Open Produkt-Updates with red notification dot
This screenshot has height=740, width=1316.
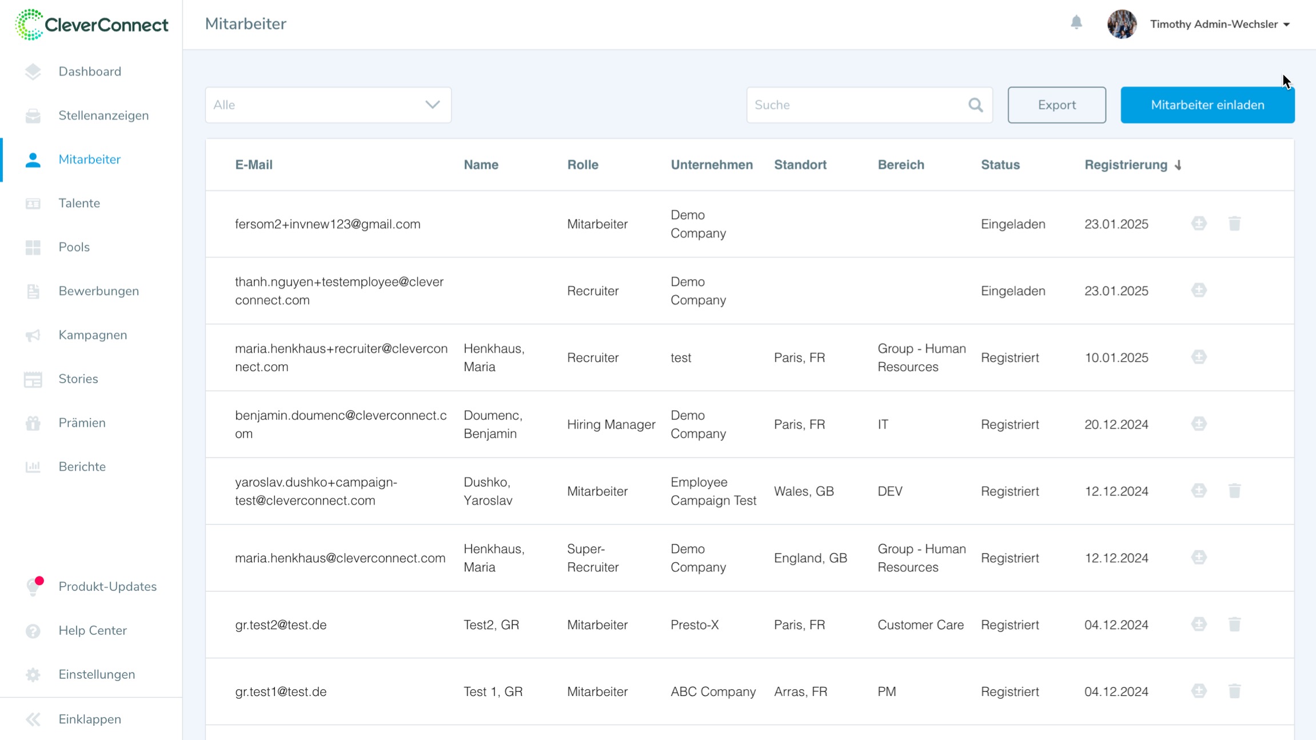pos(107,586)
